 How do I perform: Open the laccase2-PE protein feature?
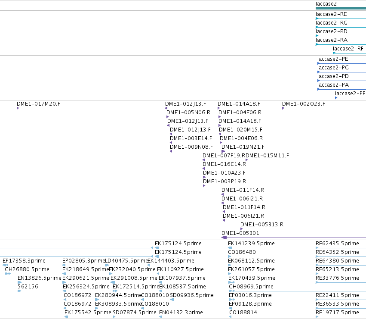pos(332,59)
